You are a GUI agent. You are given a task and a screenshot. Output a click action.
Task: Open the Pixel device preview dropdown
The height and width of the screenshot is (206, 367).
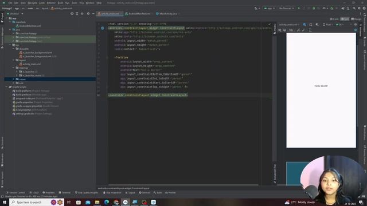[x=327, y=25]
